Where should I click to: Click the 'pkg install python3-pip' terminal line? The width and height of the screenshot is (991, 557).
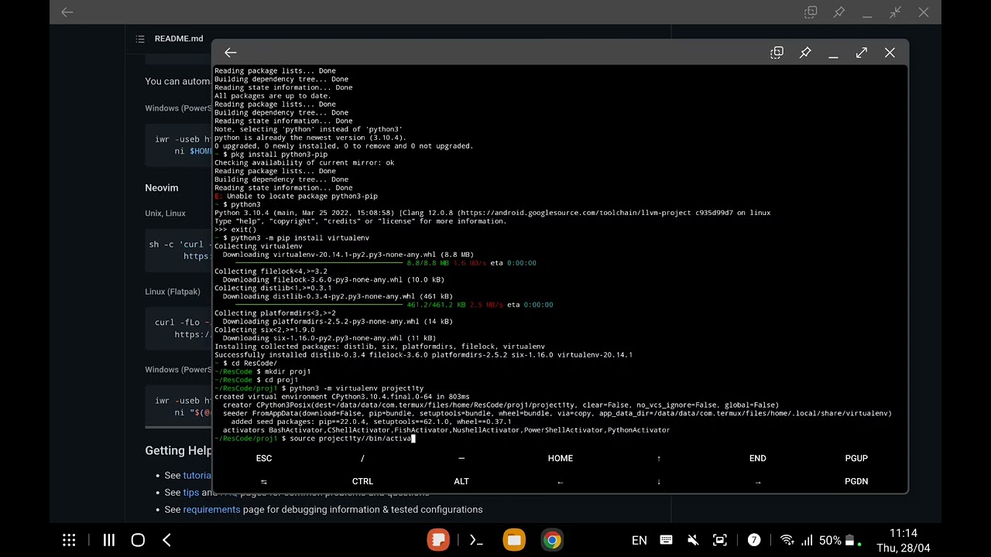tap(271, 155)
